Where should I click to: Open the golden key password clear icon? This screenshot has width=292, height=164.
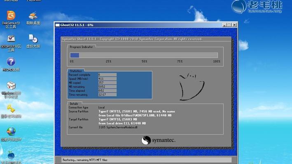(11, 109)
